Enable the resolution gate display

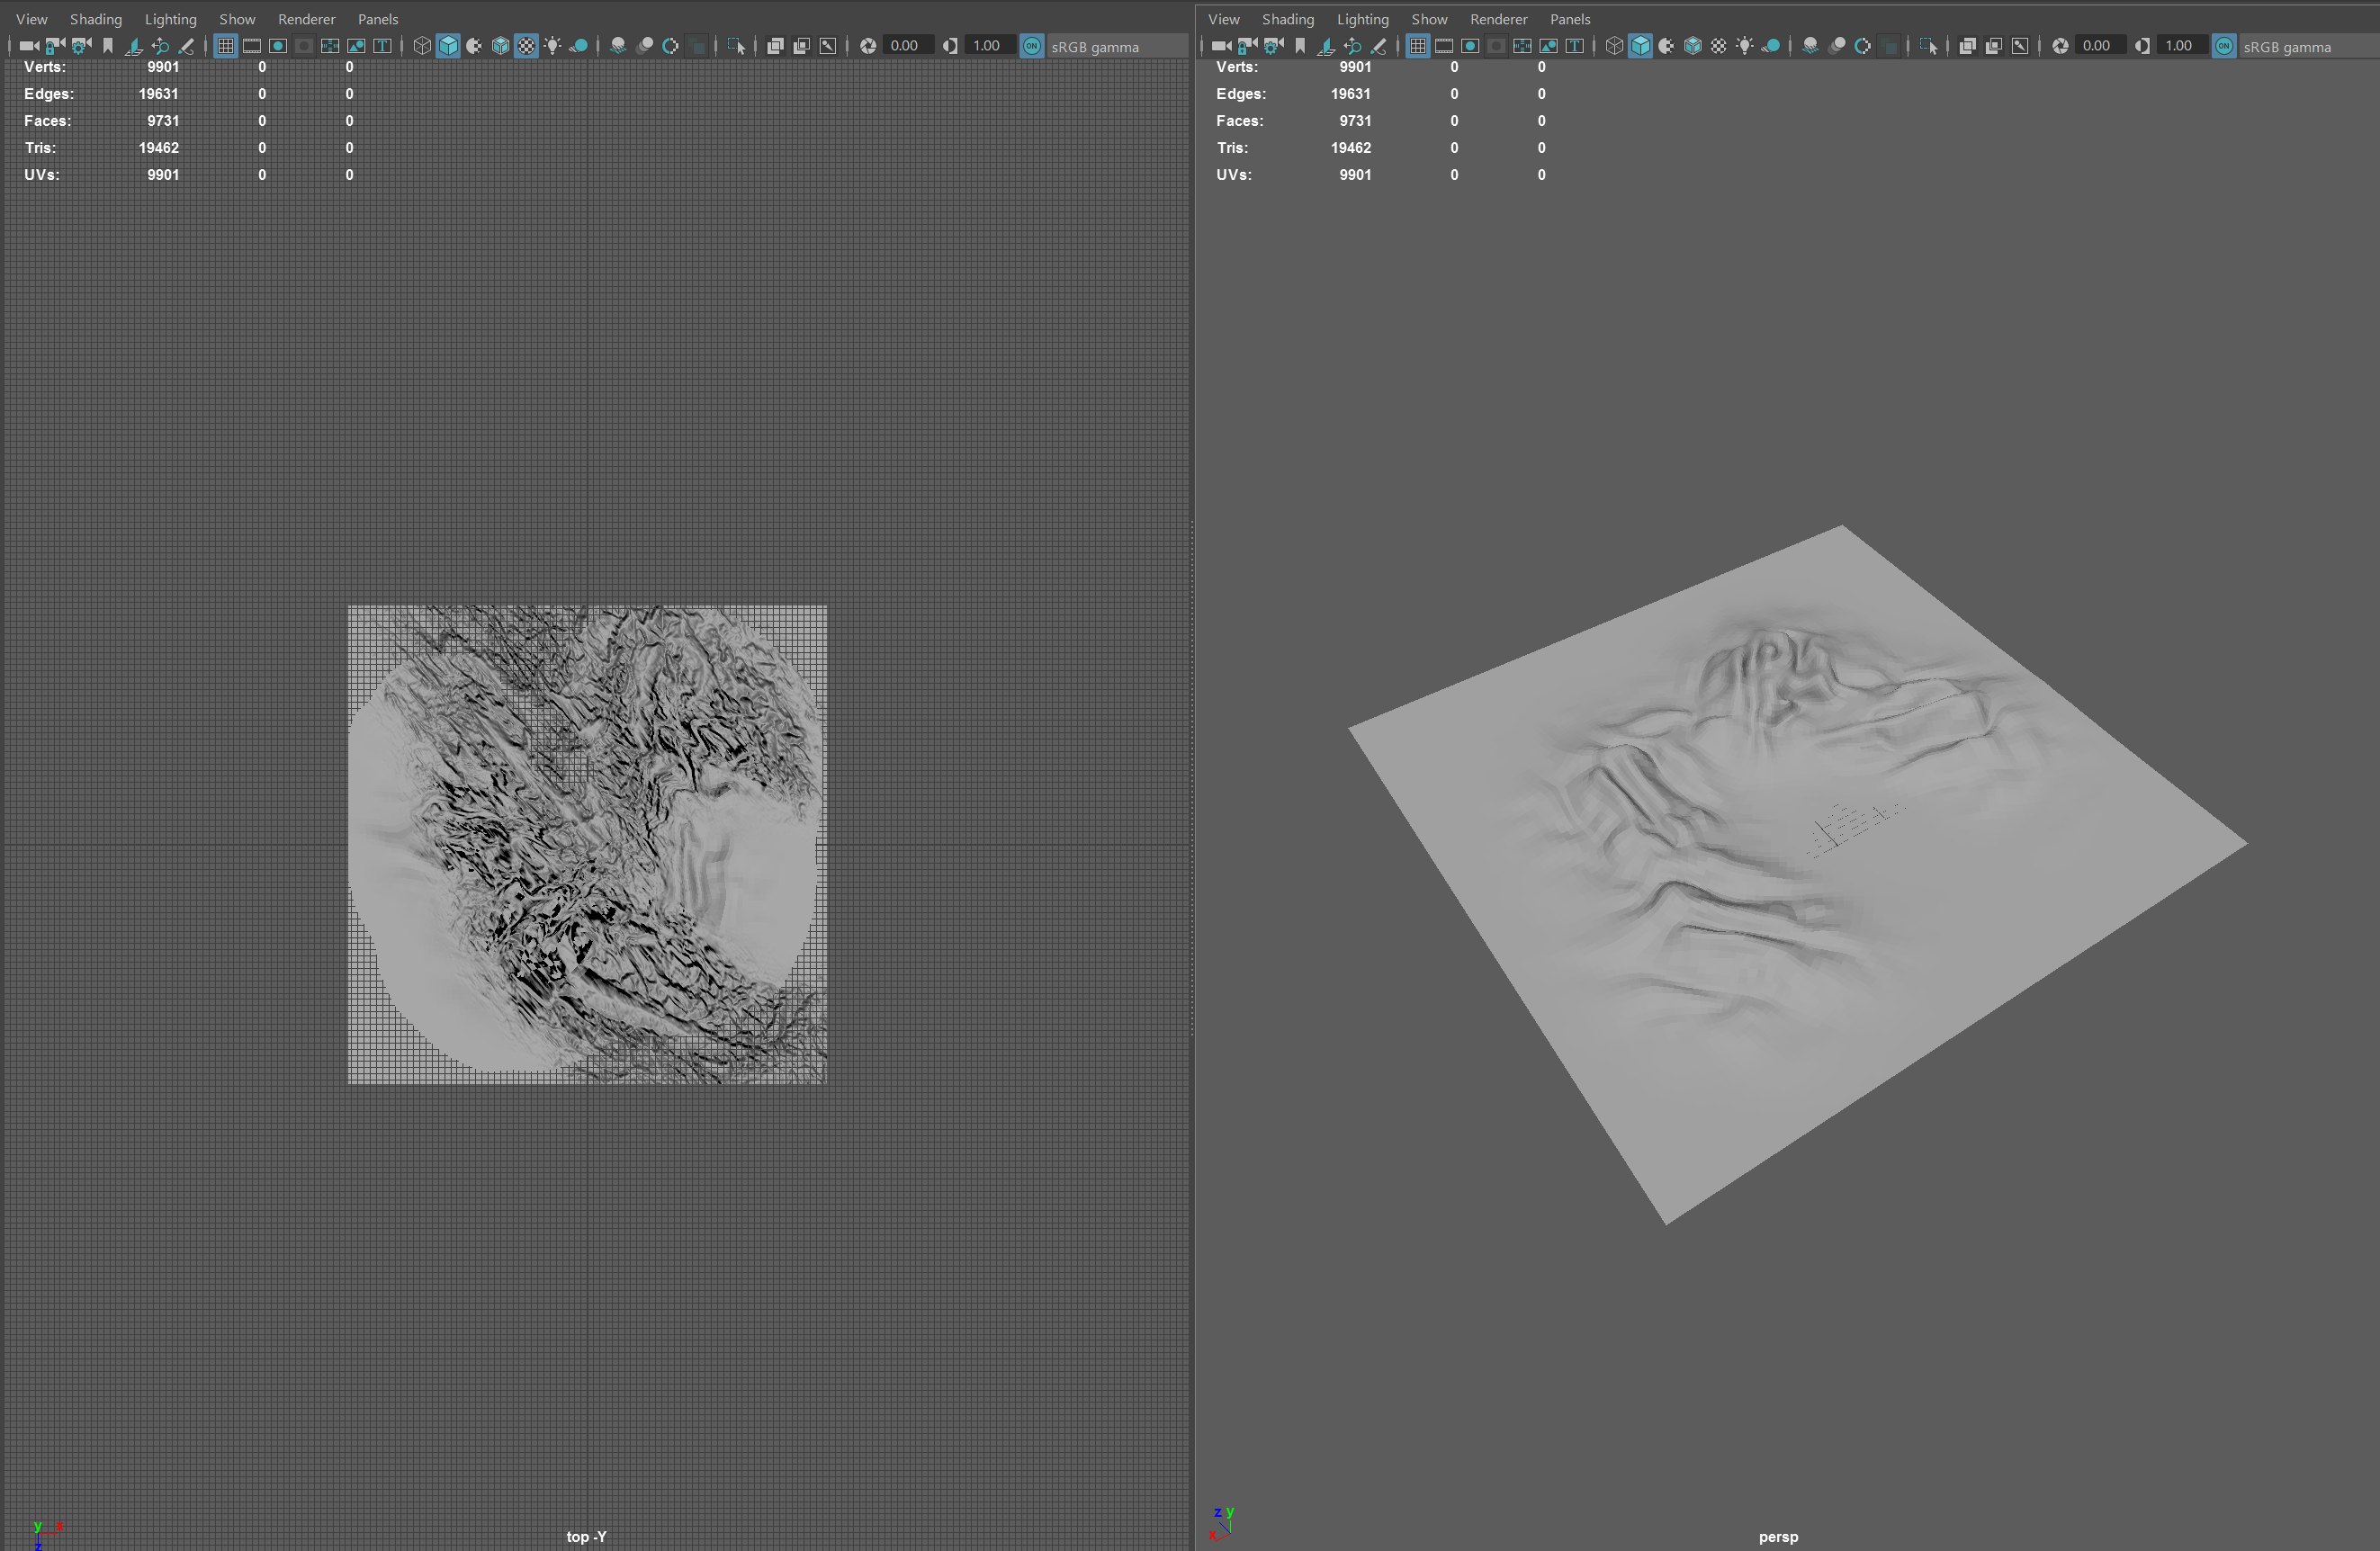(x=278, y=46)
